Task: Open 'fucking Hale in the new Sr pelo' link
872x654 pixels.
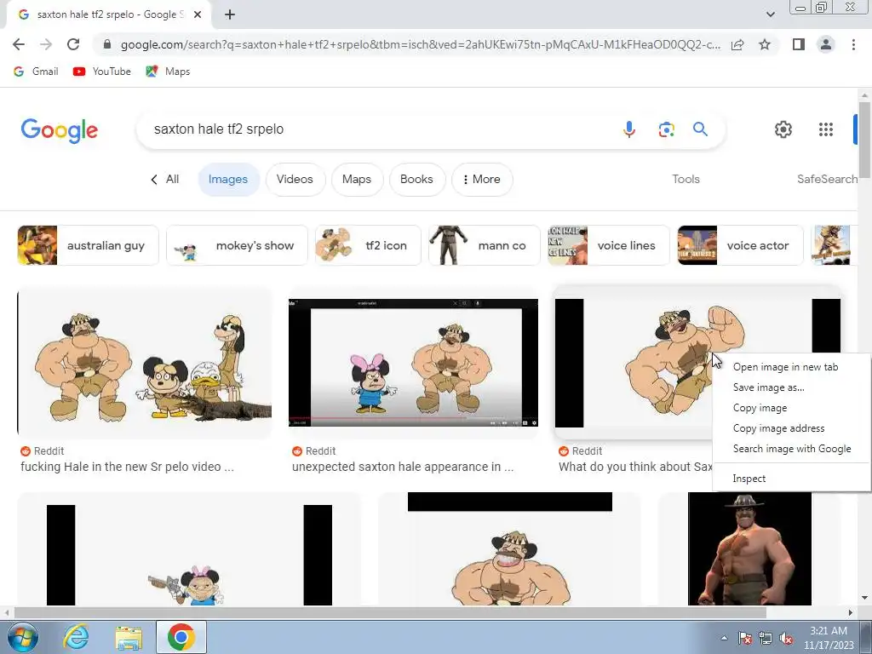Action: [127, 468]
